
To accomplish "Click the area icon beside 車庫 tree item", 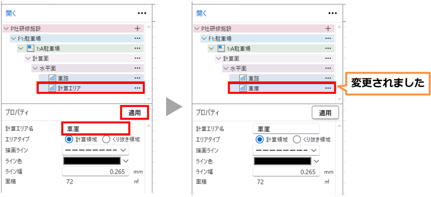I will [x=243, y=88].
